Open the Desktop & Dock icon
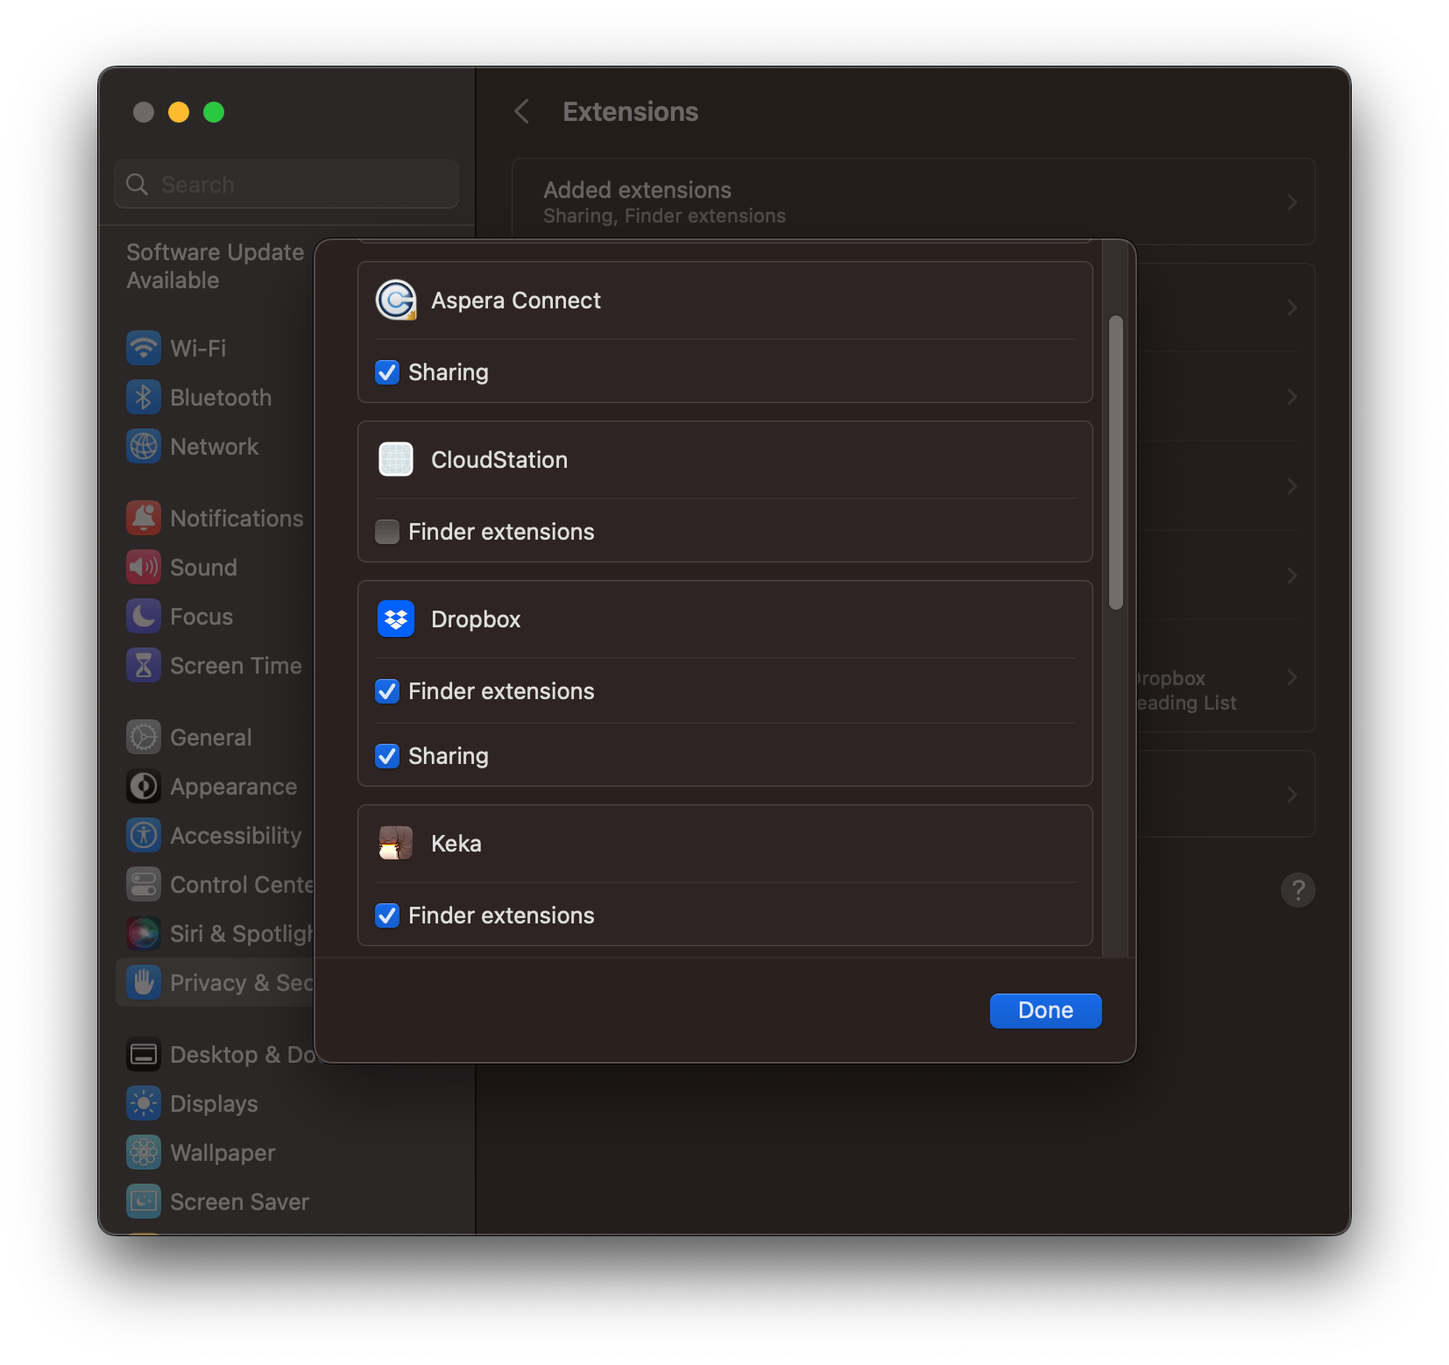 [144, 1054]
